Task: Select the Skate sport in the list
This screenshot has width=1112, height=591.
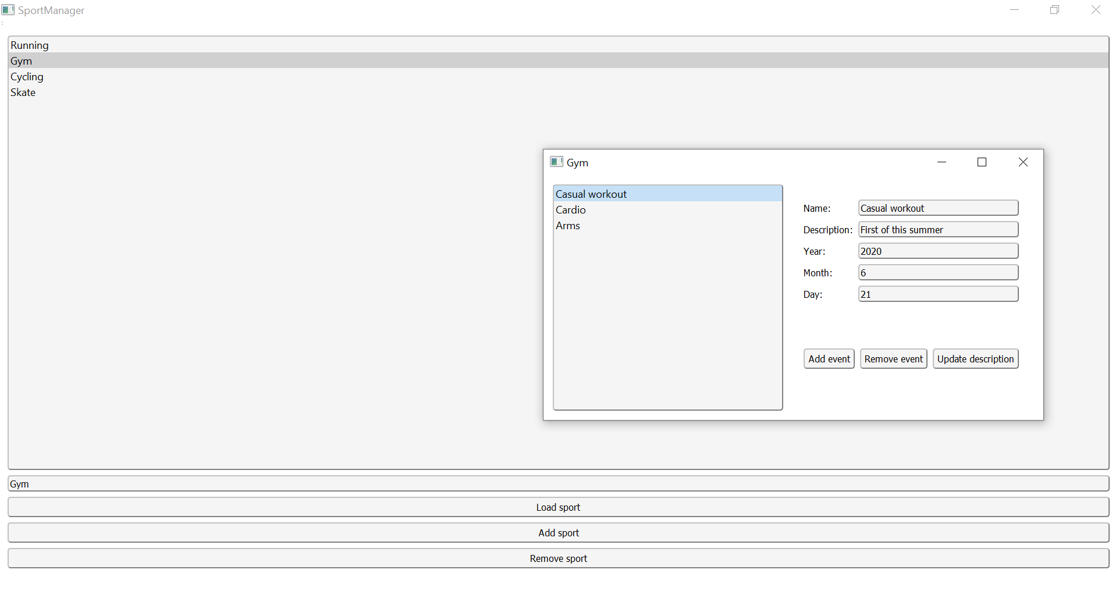Action: 23,92
